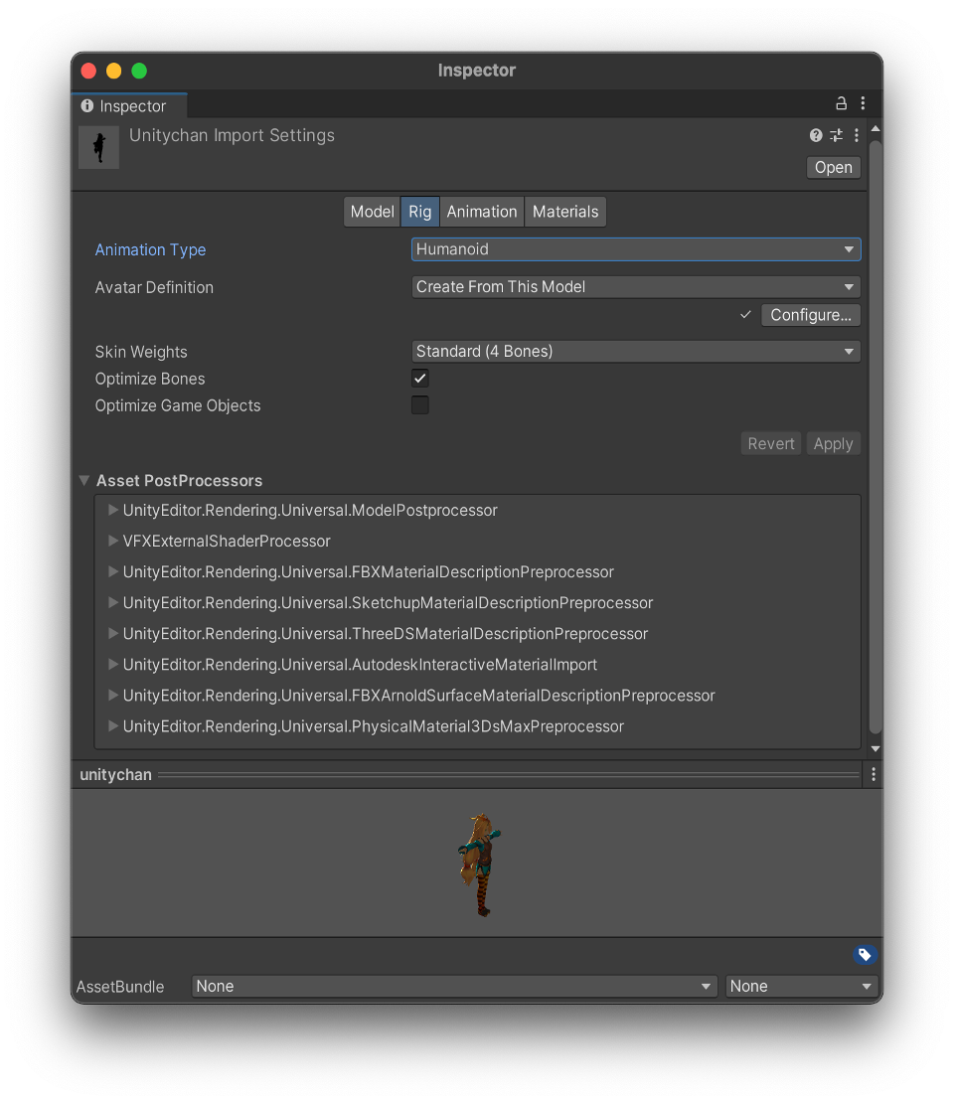
Task: Click the asset label tag icon
Action: coord(865,955)
